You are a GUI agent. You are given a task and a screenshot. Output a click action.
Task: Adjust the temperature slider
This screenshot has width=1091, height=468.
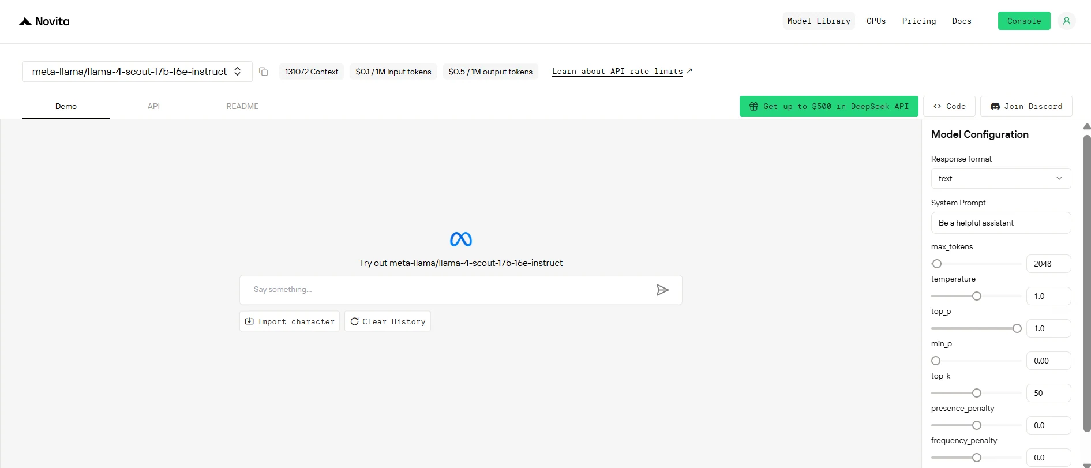[977, 296]
